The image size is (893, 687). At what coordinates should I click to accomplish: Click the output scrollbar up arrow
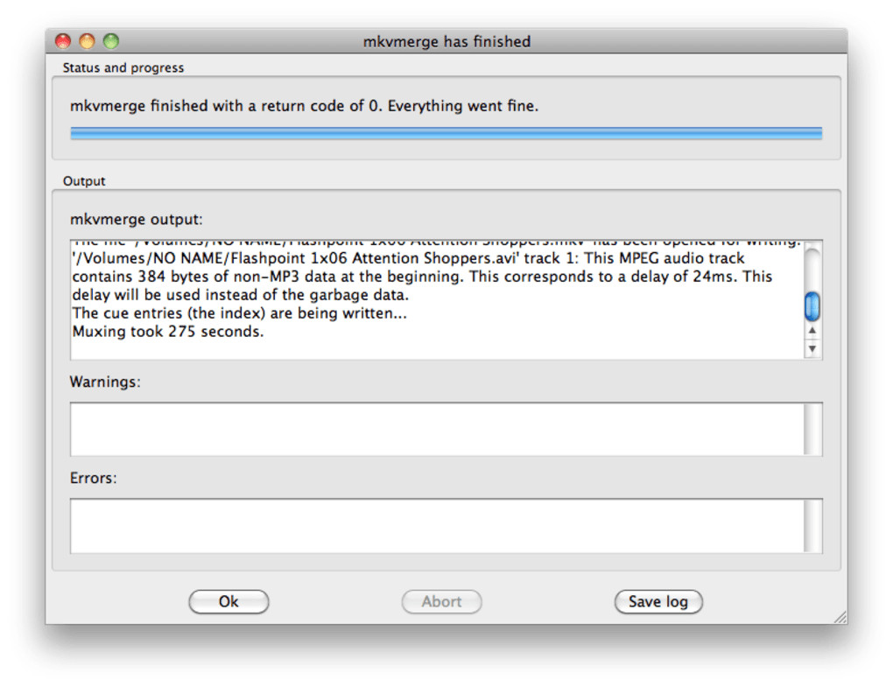812,330
